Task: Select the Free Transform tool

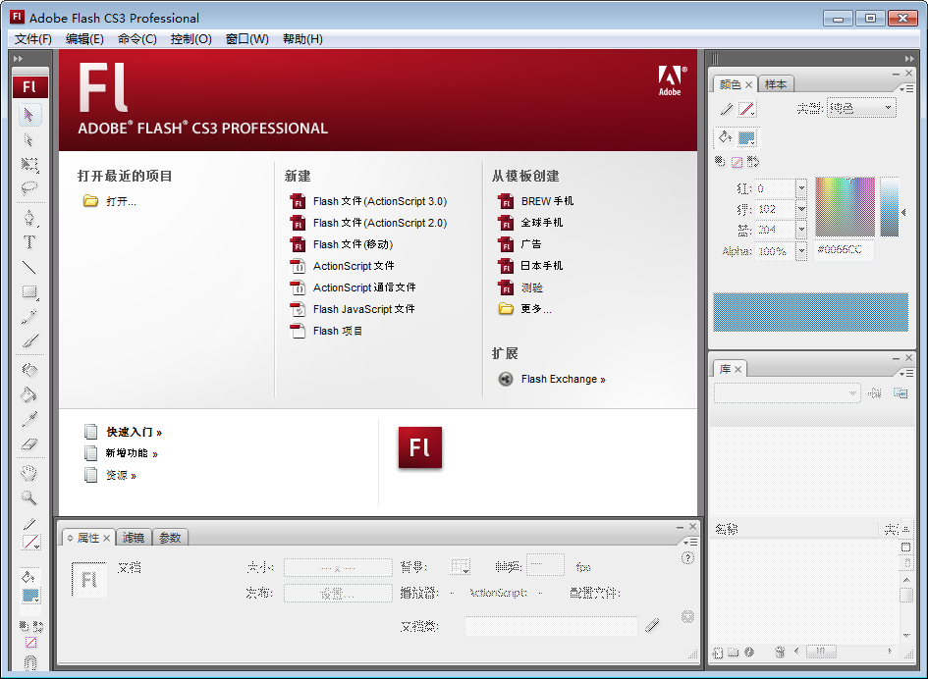Action: 29,164
